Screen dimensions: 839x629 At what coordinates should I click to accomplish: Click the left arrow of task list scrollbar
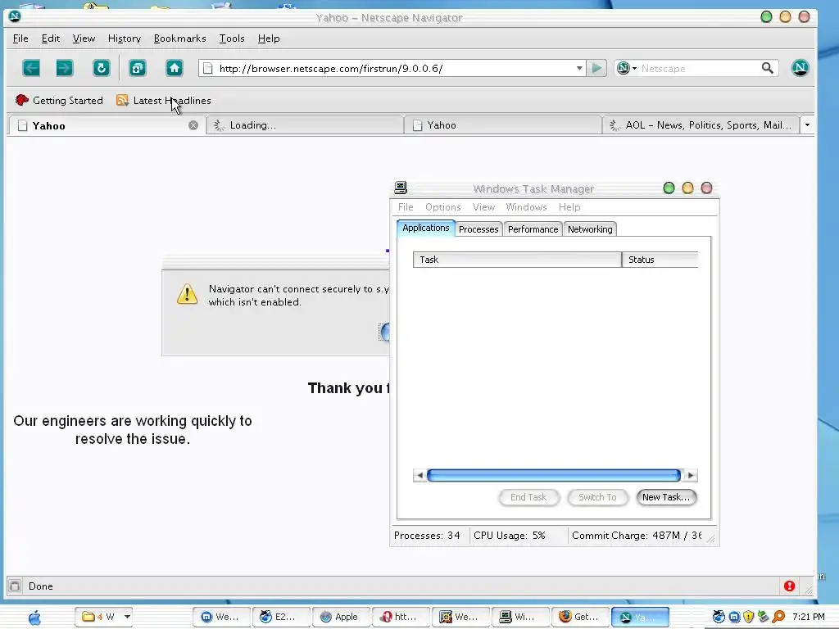[420, 475]
